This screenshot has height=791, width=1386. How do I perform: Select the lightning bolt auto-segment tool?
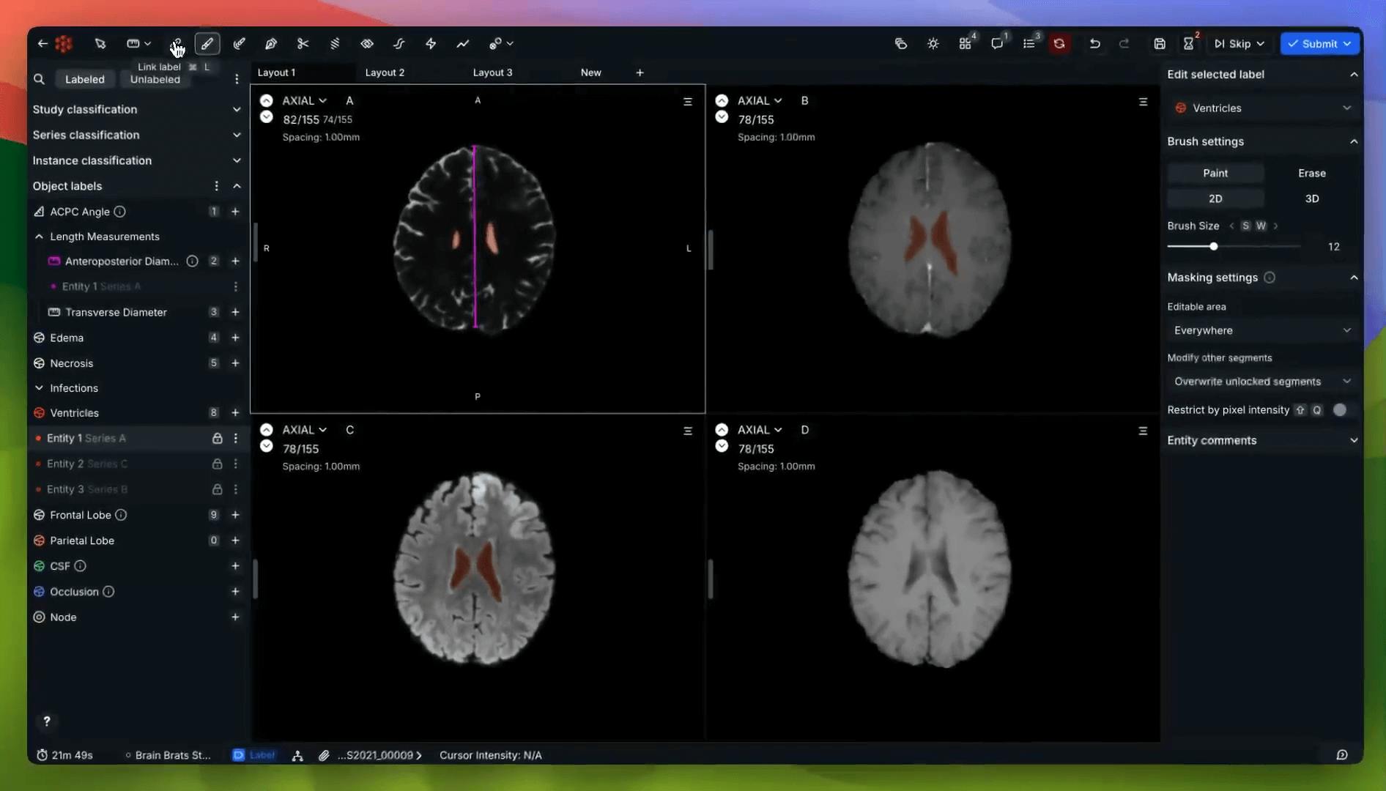click(431, 44)
